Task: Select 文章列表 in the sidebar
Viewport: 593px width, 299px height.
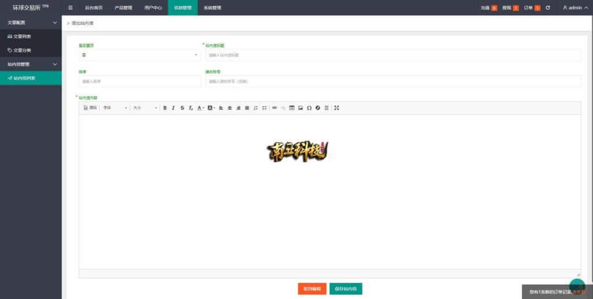Action: 22,36
